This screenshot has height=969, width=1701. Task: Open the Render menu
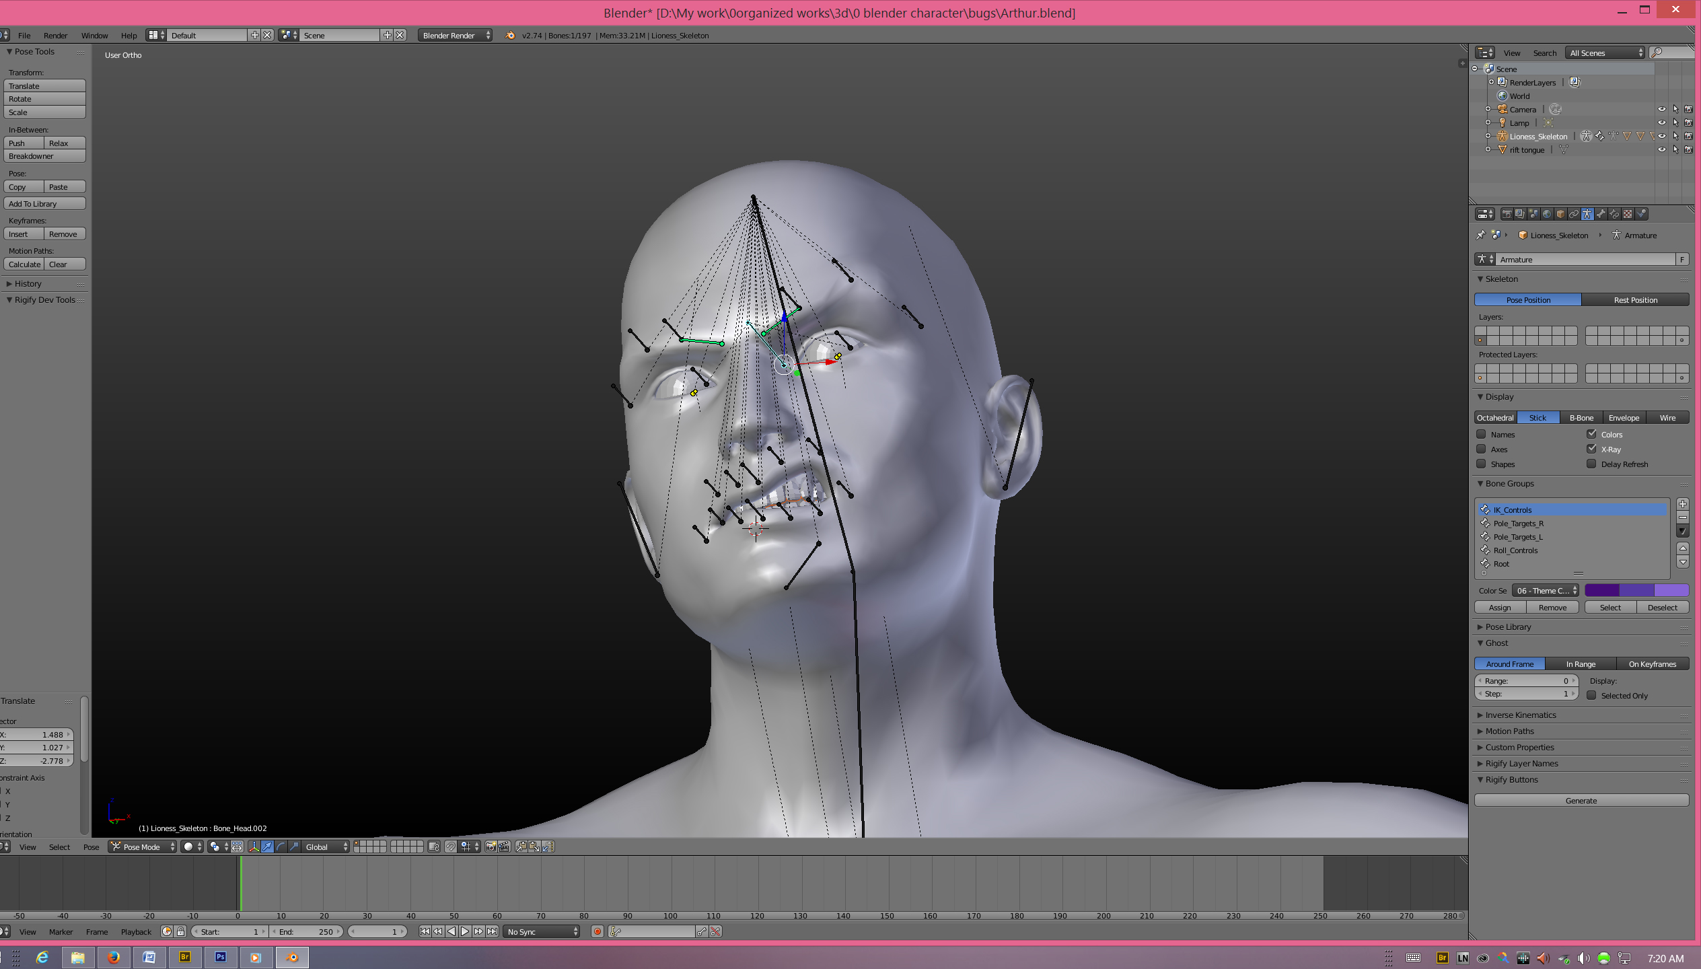pos(55,35)
